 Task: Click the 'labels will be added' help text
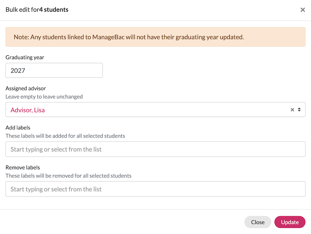(x=65, y=136)
